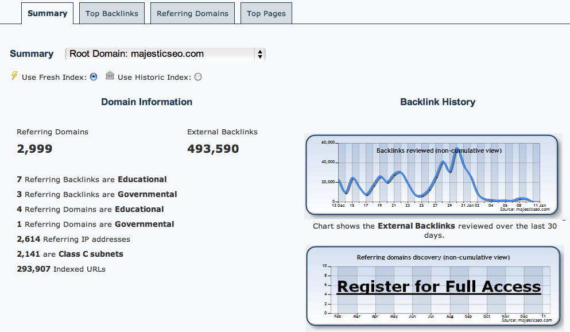570x332 pixels.
Task: Click '4 Referring Domains are Educational'
Action: [x=90, y=209]
